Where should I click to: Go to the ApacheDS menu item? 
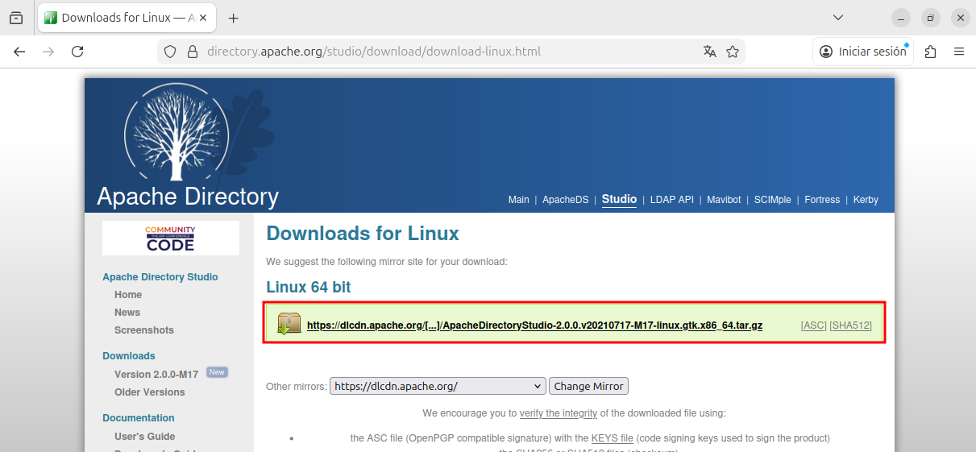click(x=565, y=200)
